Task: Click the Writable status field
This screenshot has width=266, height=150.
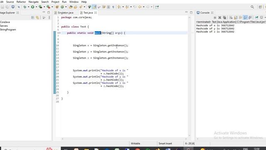Action: click(x=135, y=143)
